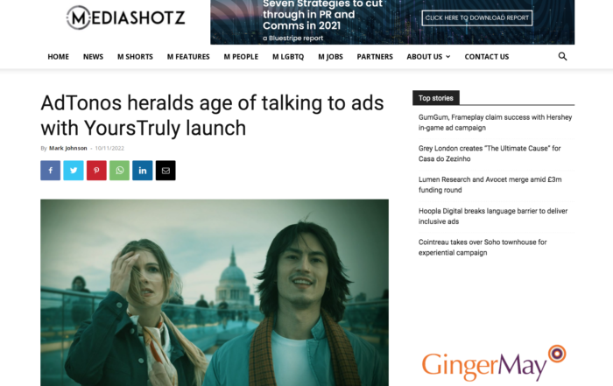Share article on LinkedIn

click(143, 171)
